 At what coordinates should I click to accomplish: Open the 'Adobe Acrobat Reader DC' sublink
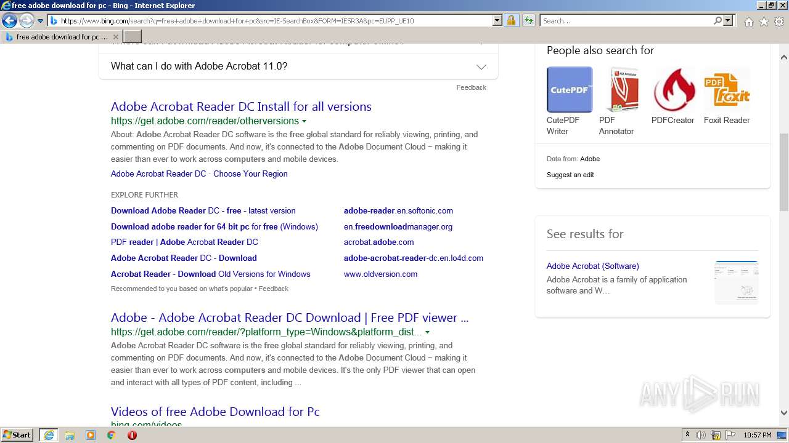[x=158, y=174]
